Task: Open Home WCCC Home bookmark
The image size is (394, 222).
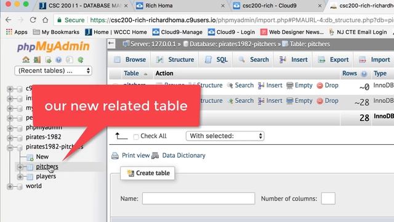Action: click(116, 32)
